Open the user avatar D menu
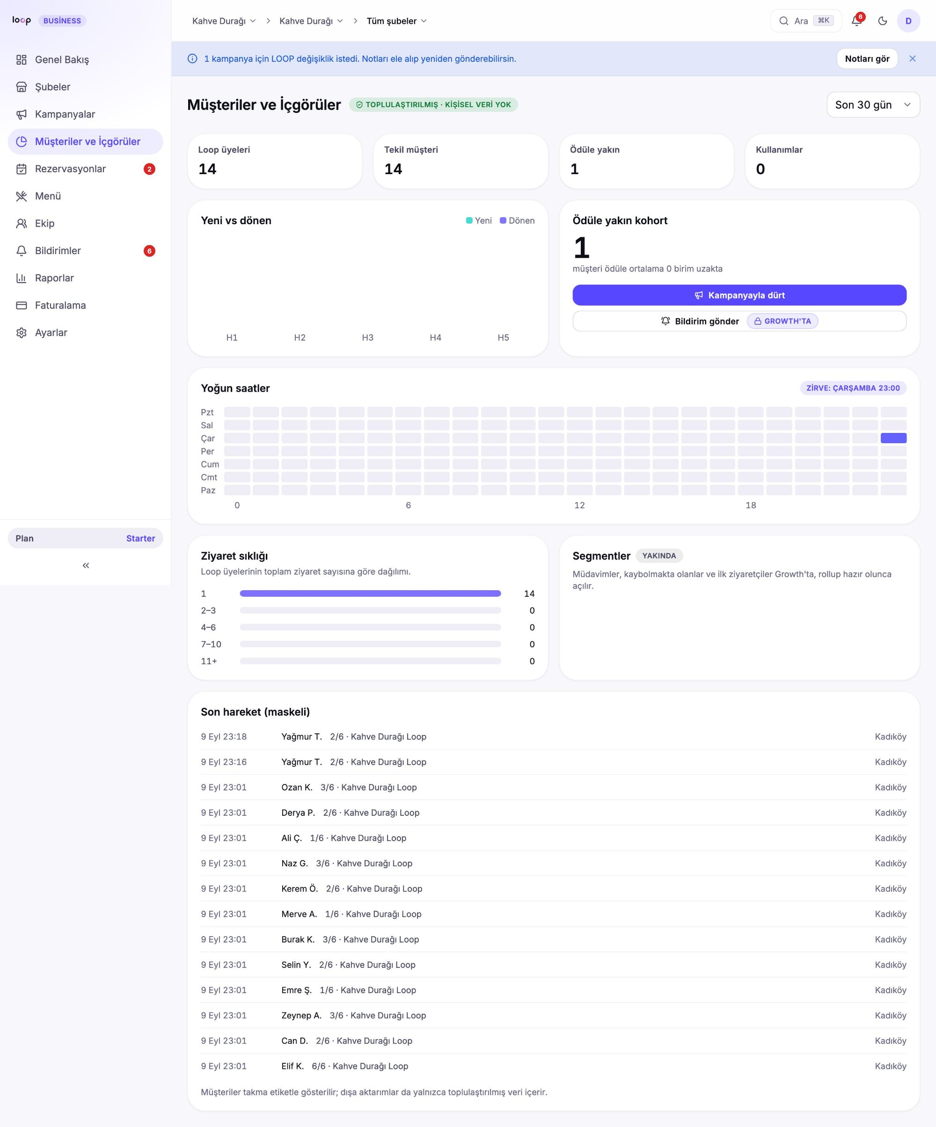936x1127 pixels. tap(908, 21)
